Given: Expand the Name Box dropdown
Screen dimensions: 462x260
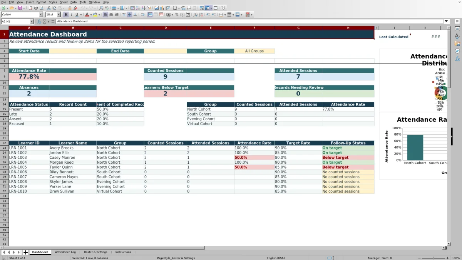Looking at the screenshot, I should click(x=32, y=22).
